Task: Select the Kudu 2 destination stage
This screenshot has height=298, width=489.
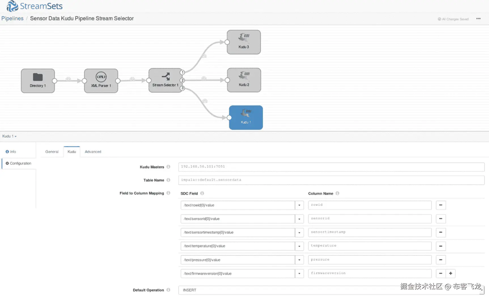Action: coord(244,80)
